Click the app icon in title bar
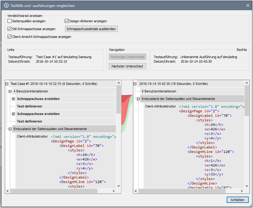Screen dimensions: 253x208 click(5, 5)
